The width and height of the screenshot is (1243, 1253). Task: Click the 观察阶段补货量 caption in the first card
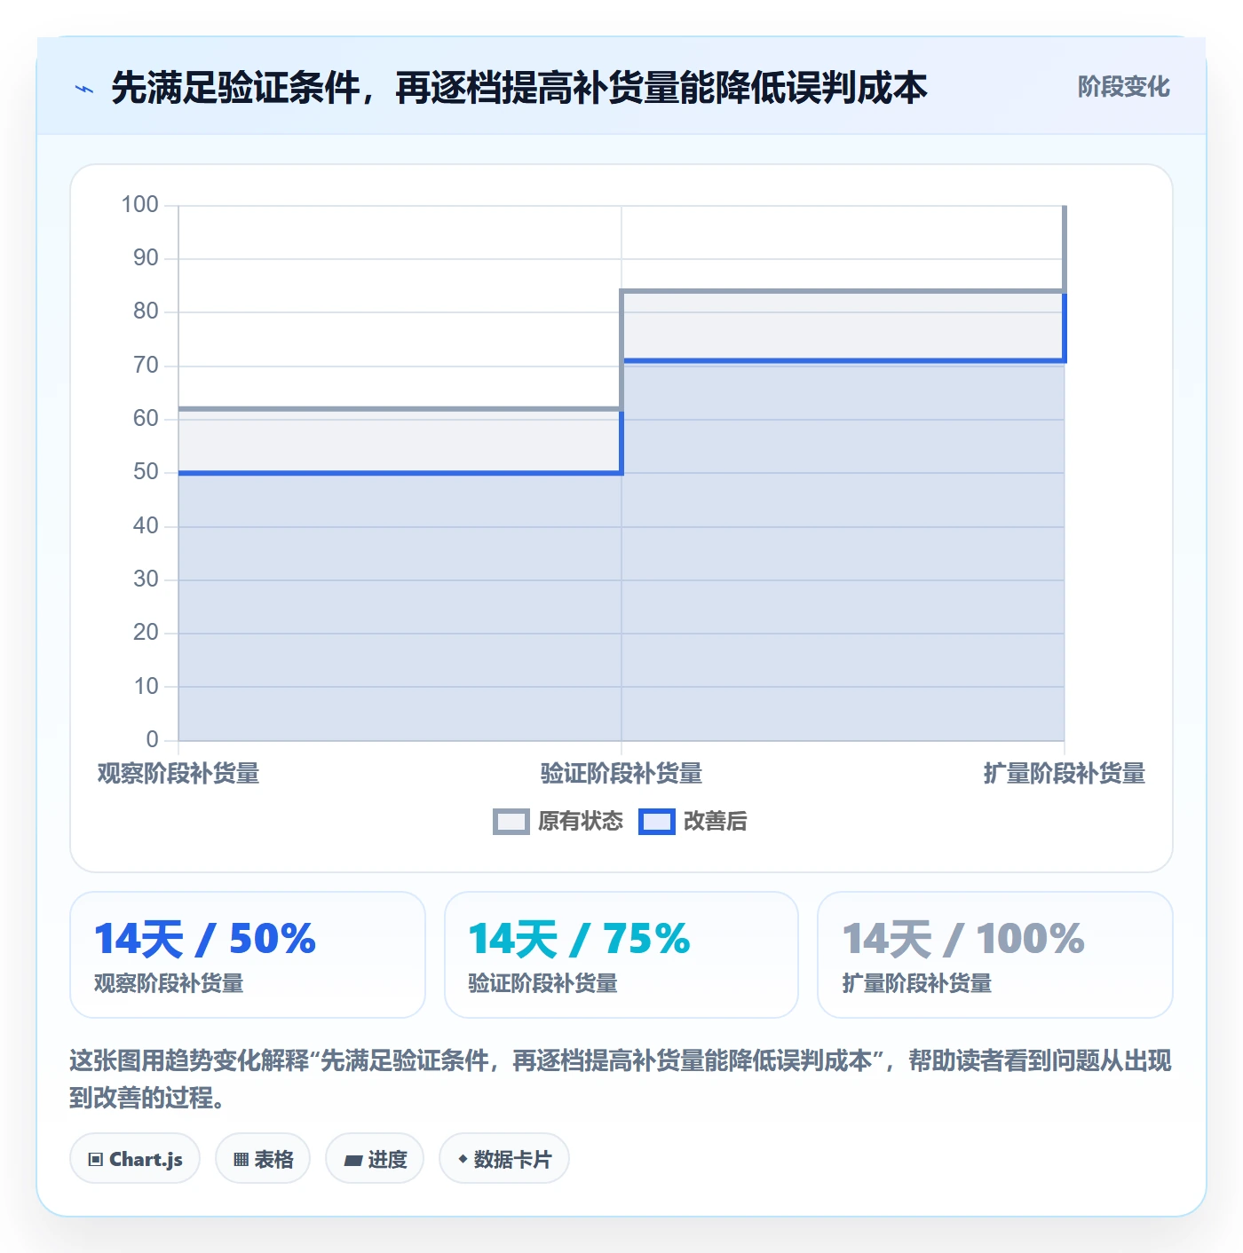[169, 983]
